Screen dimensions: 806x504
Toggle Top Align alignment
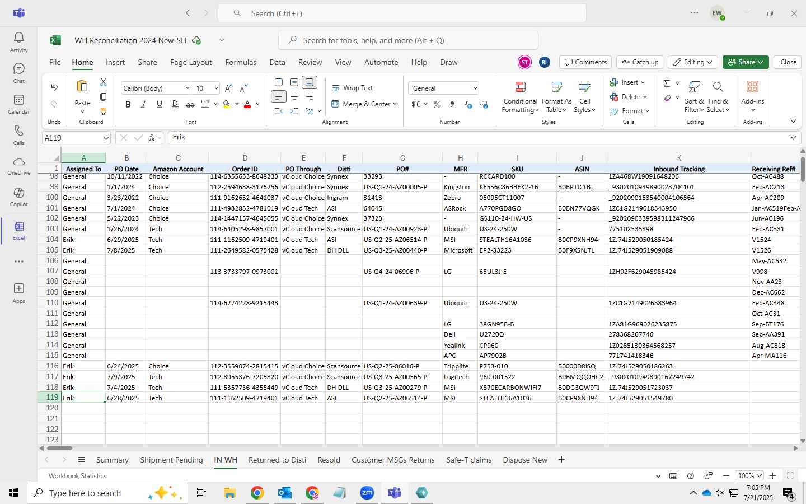279,82
